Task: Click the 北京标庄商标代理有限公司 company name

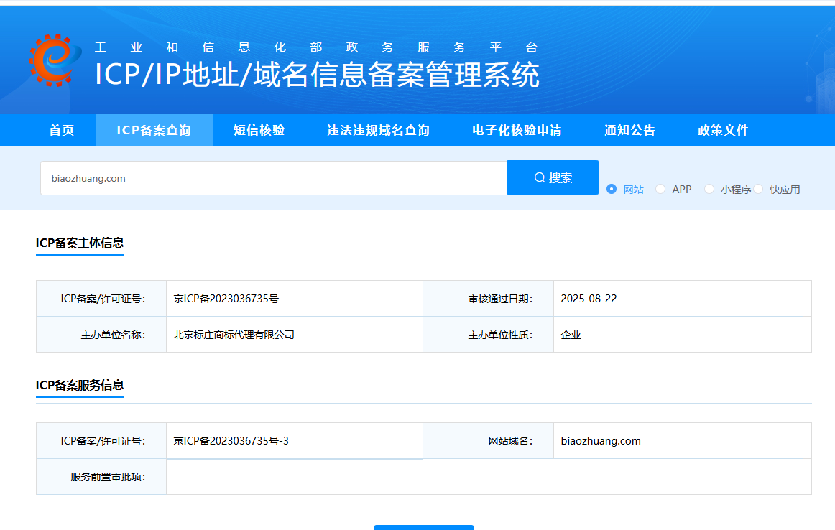Action: pyautogui.click(x=234, y=335)
